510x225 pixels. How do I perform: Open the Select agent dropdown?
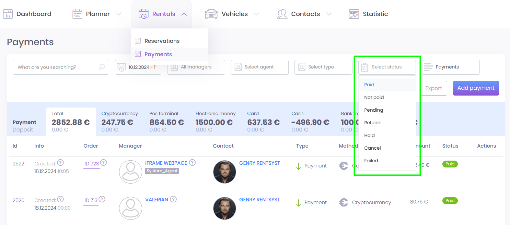click(x=259, y=67)
